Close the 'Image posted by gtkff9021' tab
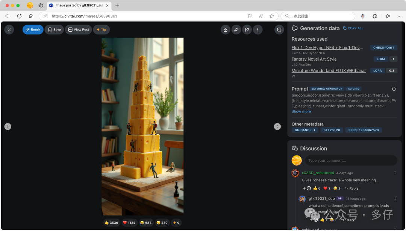The width and height of the screenshot is (406, 231). [x=107, y=5]
